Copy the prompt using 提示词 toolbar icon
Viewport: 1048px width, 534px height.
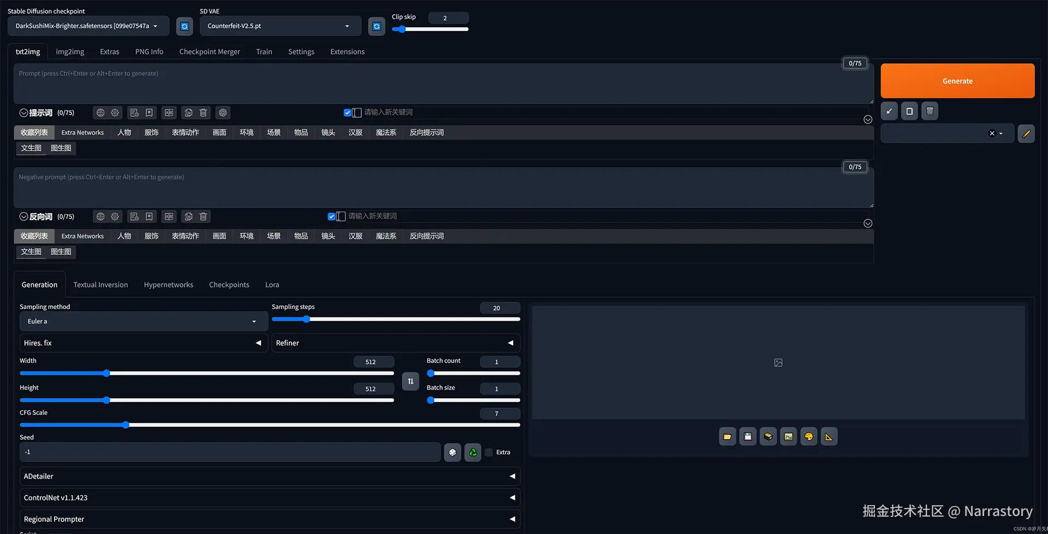188,113
